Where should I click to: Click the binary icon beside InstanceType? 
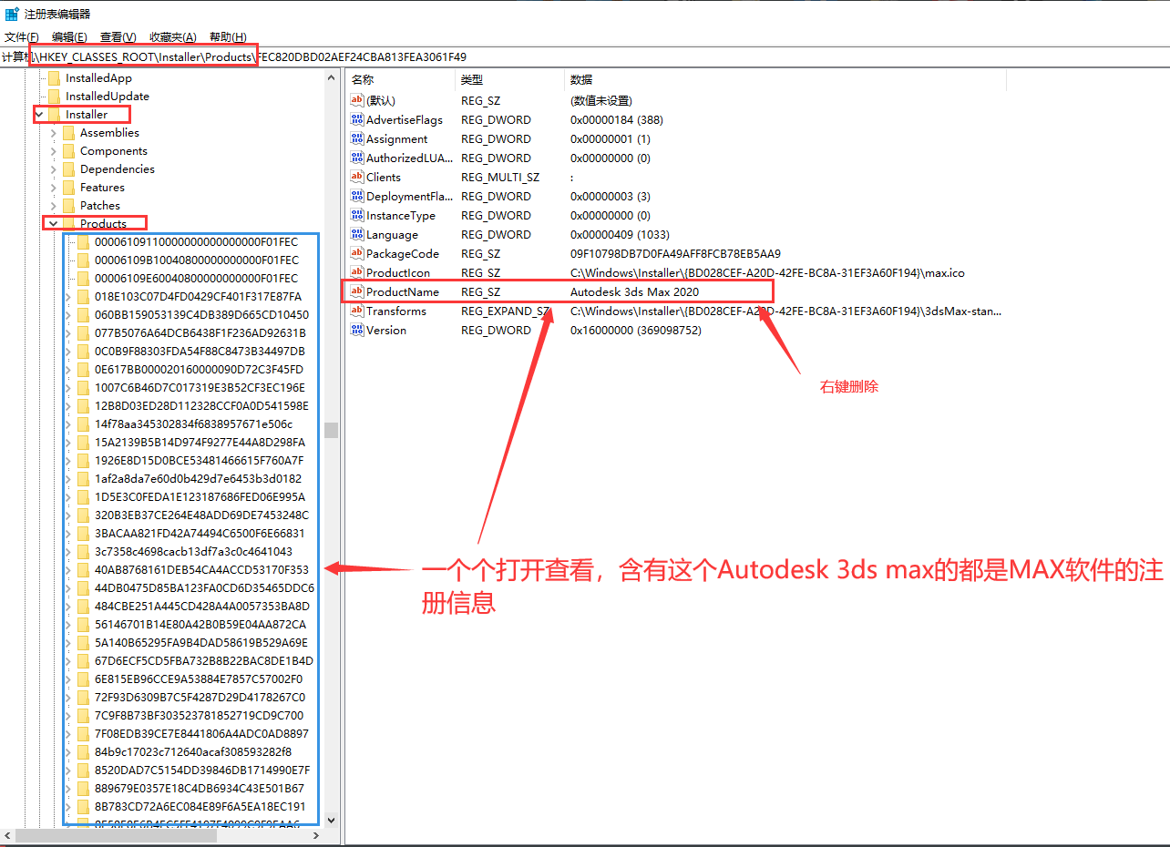coord(357,215)
